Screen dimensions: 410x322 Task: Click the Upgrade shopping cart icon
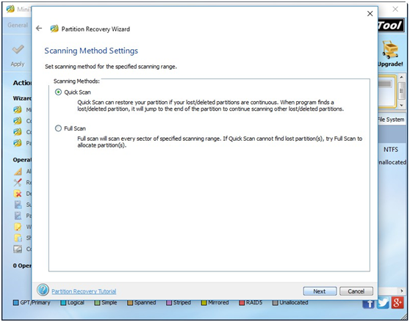tap(390, 49)
